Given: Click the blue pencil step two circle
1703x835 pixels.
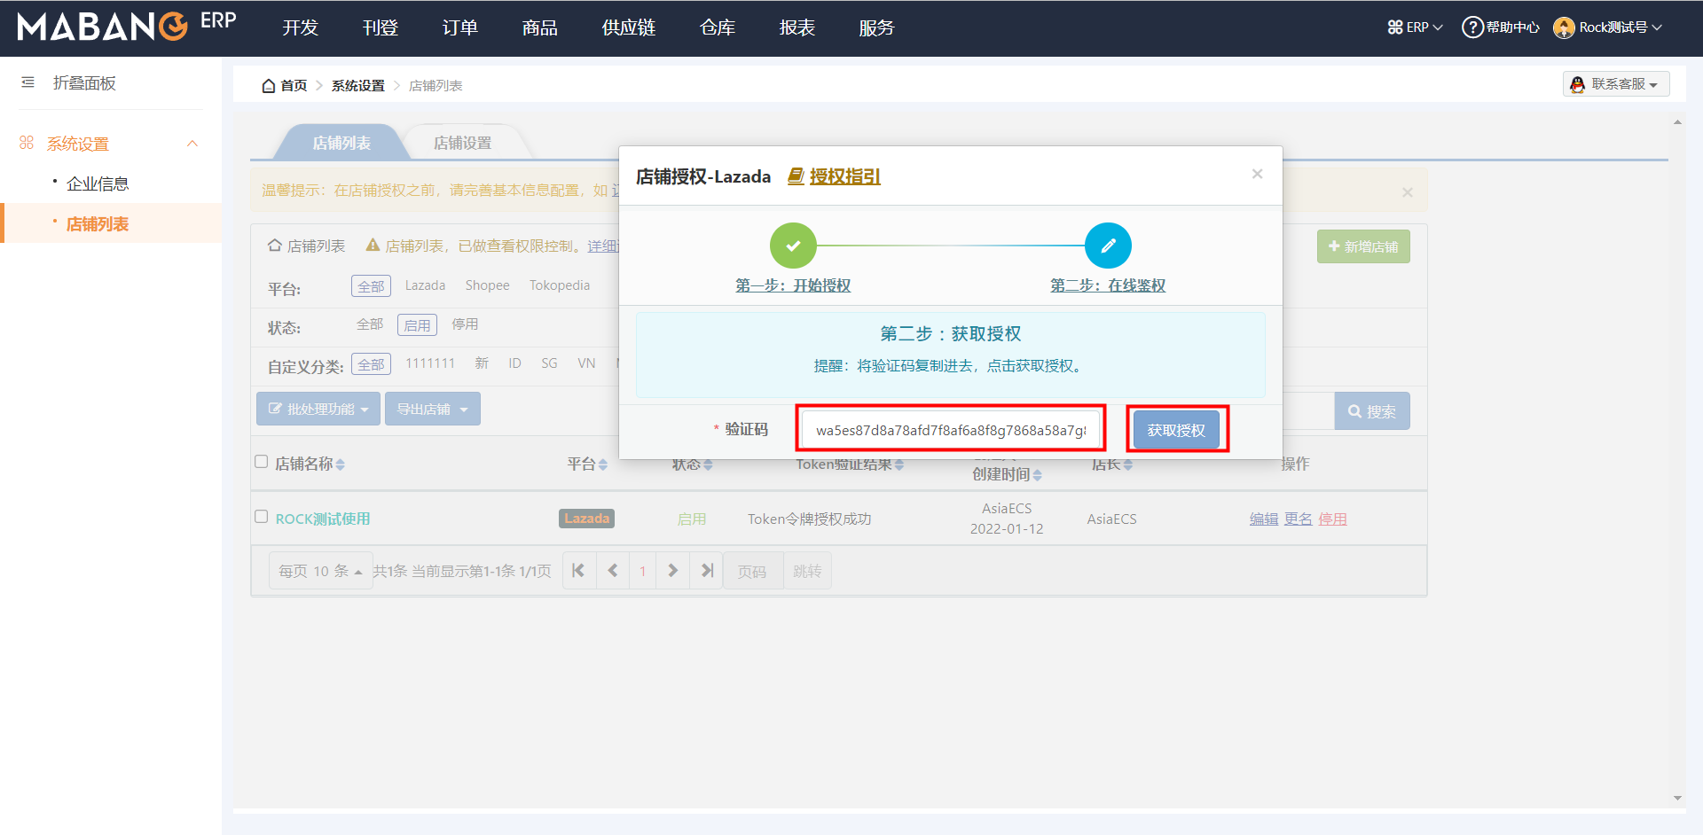Looking at the screenshot, I should 1108,246.
